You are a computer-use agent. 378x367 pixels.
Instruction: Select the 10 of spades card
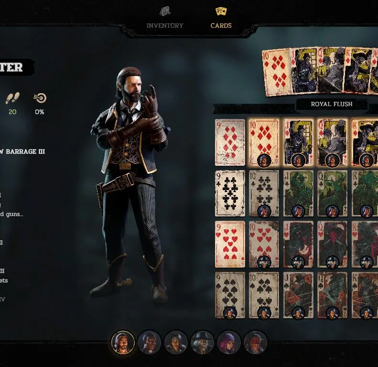pyautogui.click(x=264, y=295)
